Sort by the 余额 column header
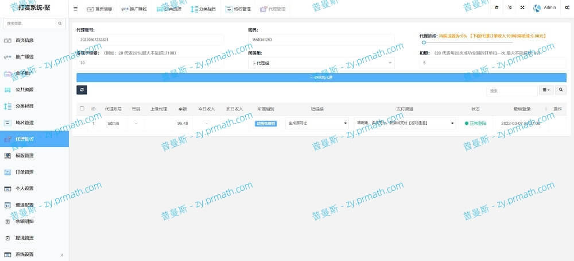 pyautogui.click(x=182, y=109)
